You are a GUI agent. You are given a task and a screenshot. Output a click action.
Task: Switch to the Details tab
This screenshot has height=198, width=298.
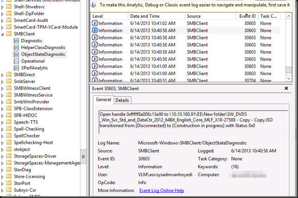point(122,100)
